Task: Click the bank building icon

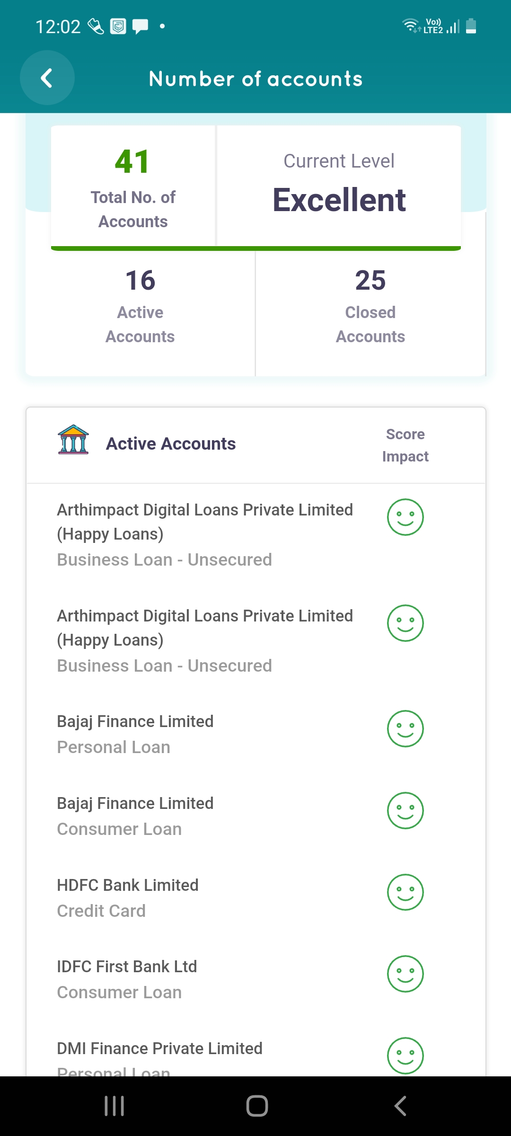Action: [73, 440]
